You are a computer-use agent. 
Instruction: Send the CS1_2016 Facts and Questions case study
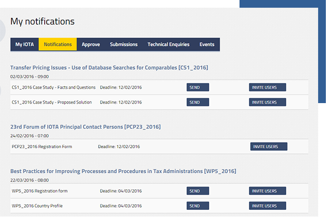(x=197, y=87)
